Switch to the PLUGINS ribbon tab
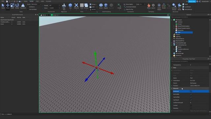211x119 pixels. click(x=48, y=1)
